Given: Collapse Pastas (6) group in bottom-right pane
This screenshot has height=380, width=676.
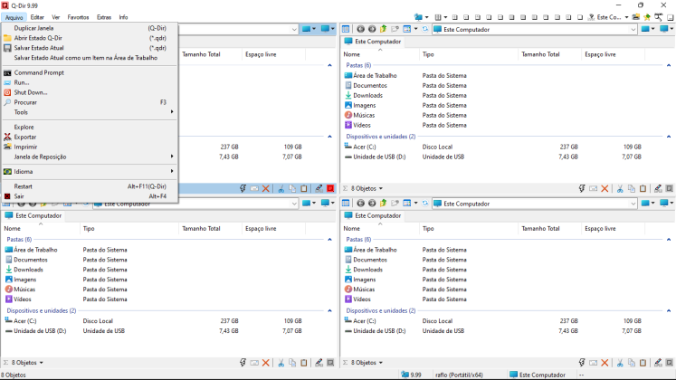Looking at the screenshot, I should click(x=669, y=240).
